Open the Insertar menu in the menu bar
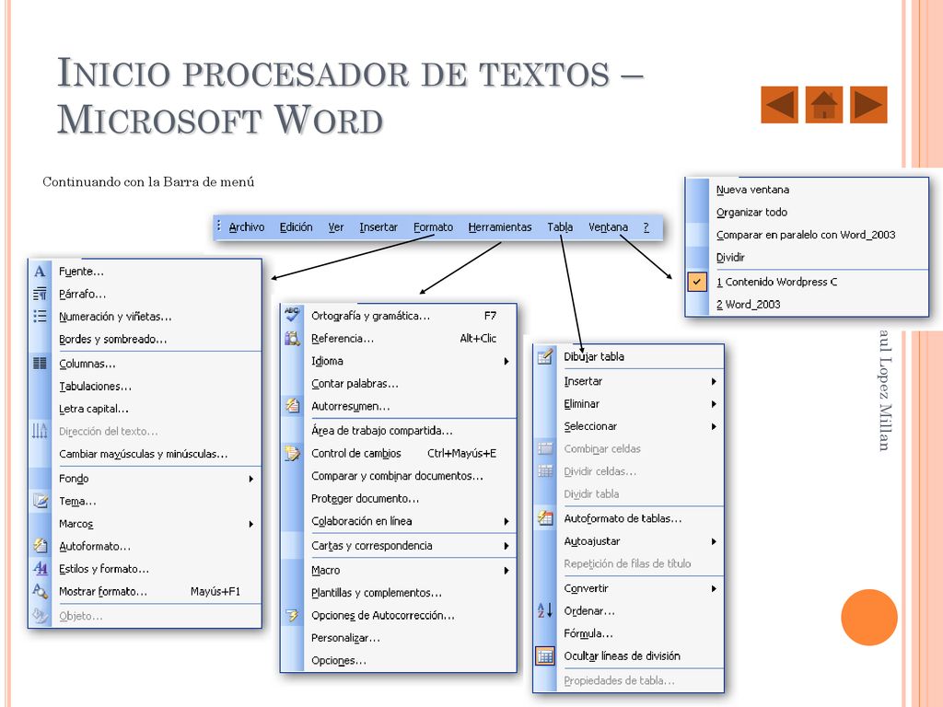The height and width of the screenshot is (707, 943). (x=378, y=227)
